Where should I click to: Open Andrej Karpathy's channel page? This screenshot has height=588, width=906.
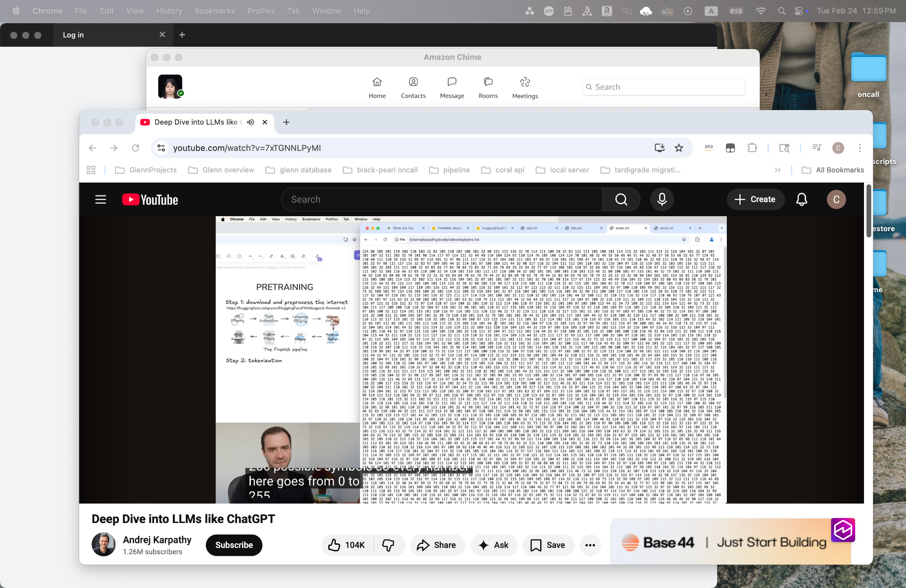point(157,539)
